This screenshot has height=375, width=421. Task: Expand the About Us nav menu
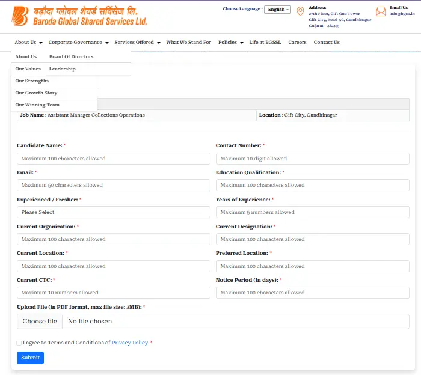28,43
